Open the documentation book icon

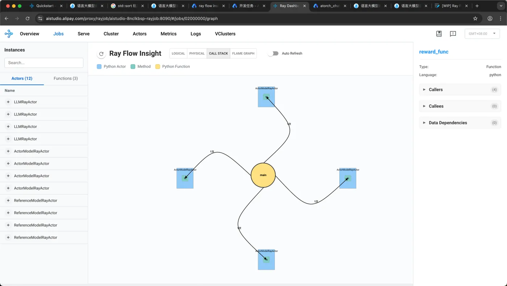439,34
